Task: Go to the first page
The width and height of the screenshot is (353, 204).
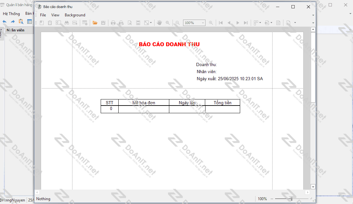Action: [221, 23]
